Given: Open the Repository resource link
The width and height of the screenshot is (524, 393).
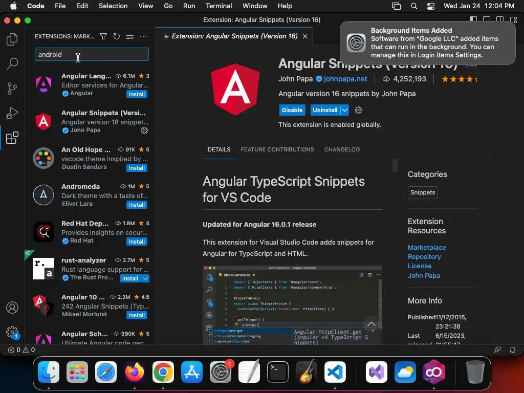Looking at the screenshot, I should (424, 257).
